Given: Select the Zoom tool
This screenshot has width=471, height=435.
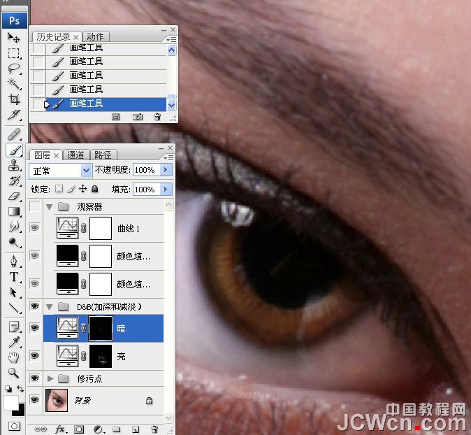Looking at the screenshot, I should (x=13, y=373).
